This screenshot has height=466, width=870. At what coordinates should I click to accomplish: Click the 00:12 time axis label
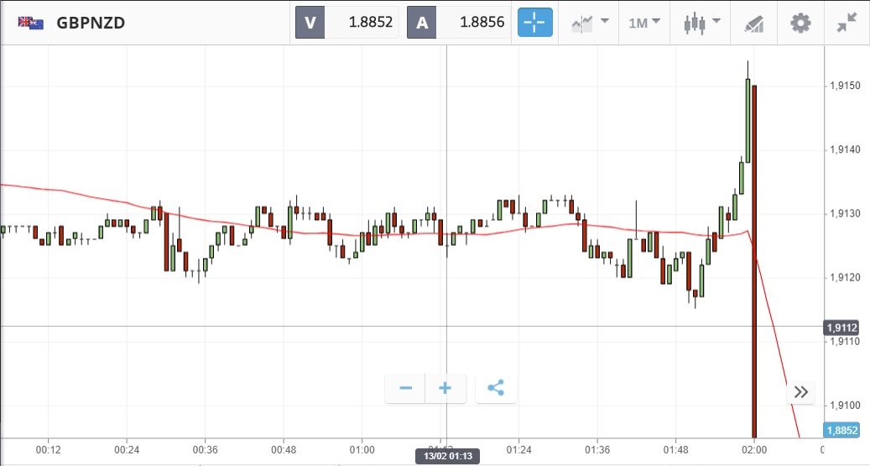click(x=49, y=449)
